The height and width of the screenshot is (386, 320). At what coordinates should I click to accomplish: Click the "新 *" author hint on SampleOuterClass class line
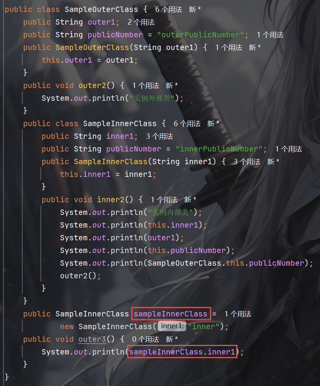(195, 10)
